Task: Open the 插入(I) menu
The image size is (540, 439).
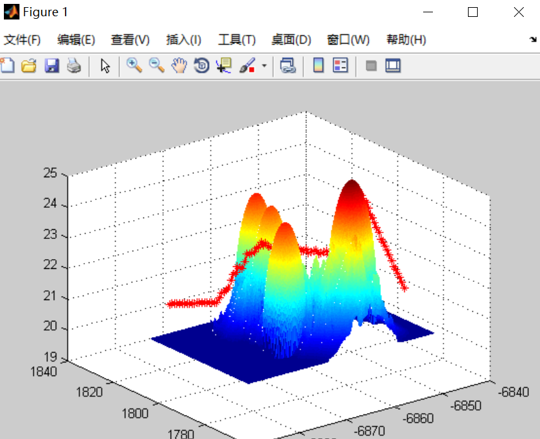Action: [184, 40]
